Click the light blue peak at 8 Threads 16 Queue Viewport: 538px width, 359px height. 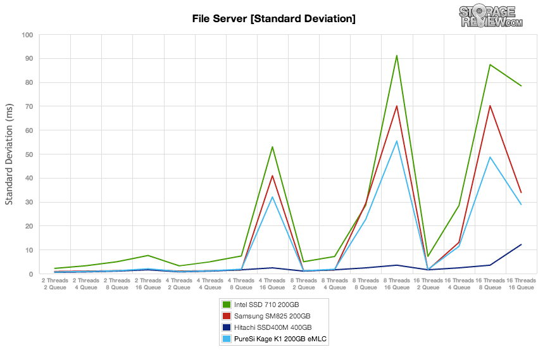point(397,141)
